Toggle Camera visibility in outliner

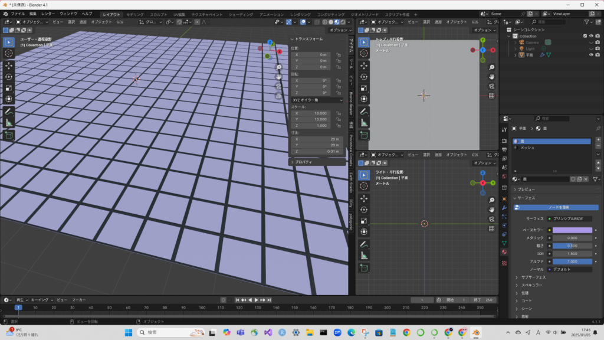[x=591, y=42]
